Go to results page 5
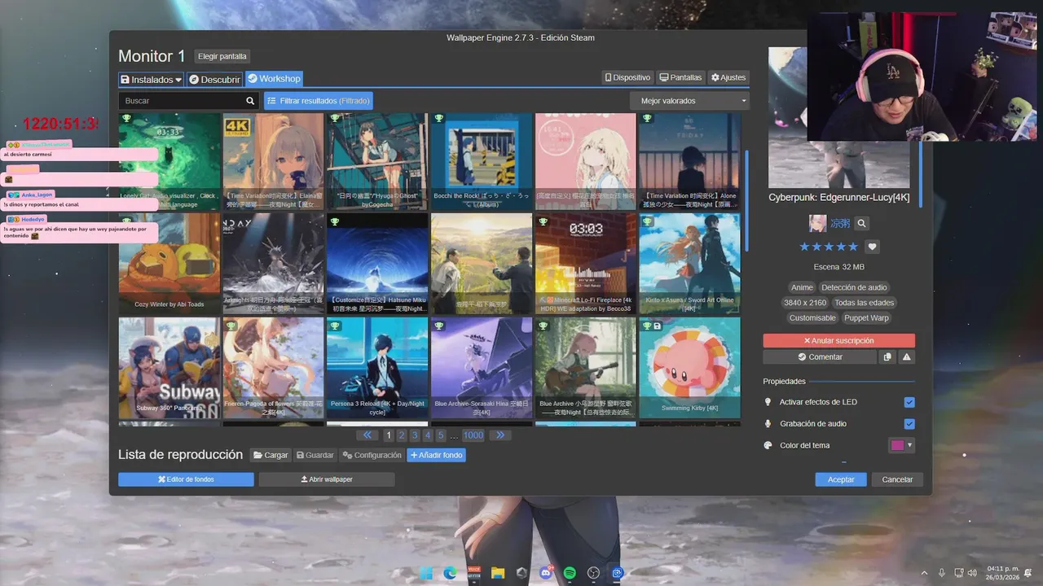 [x=441, y=435]
